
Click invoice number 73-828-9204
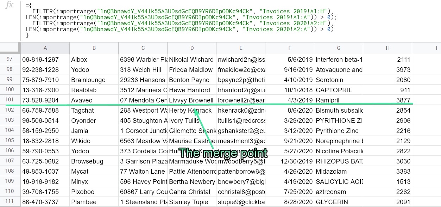(45, 100)
